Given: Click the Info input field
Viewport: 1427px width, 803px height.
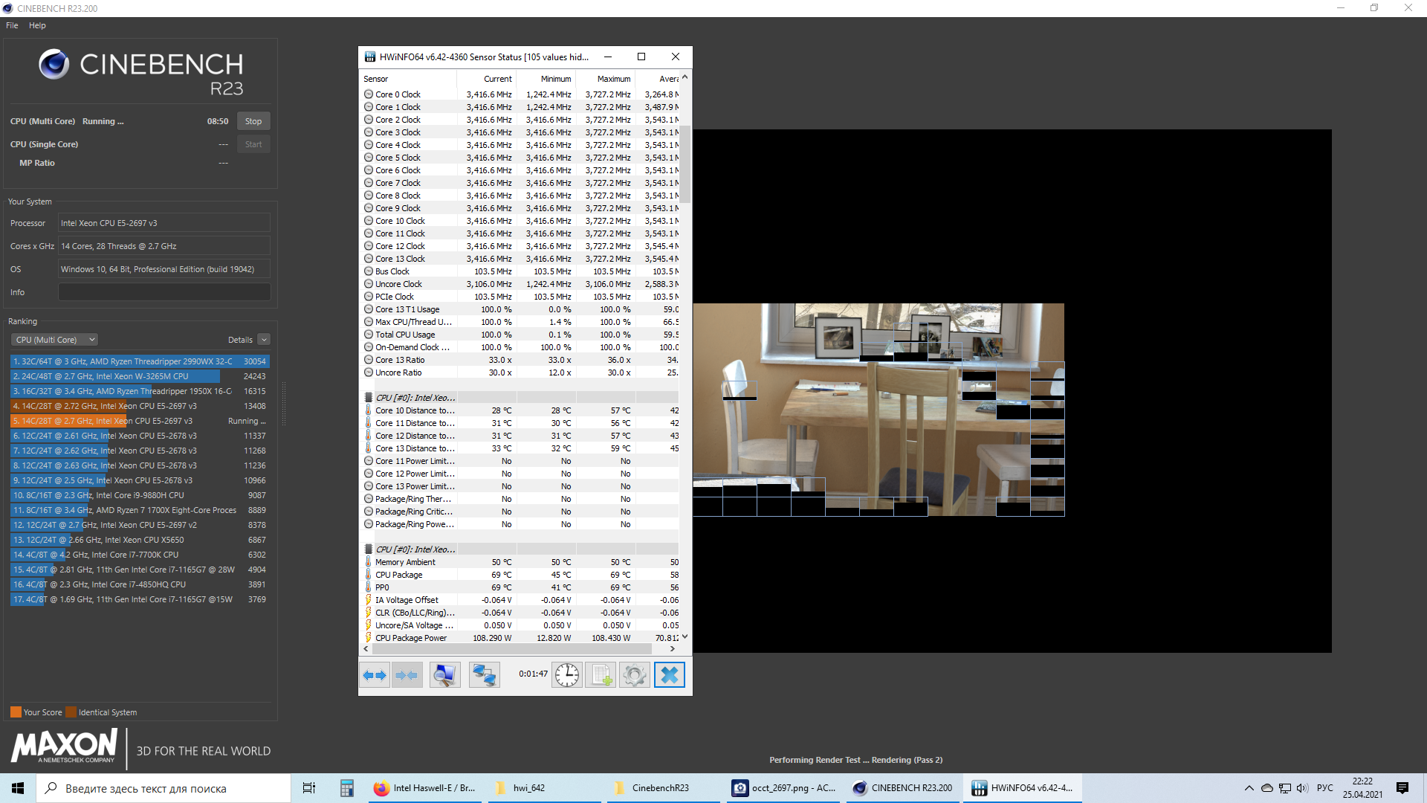Looking at the screenshot, I should click(x=164, y=292).
